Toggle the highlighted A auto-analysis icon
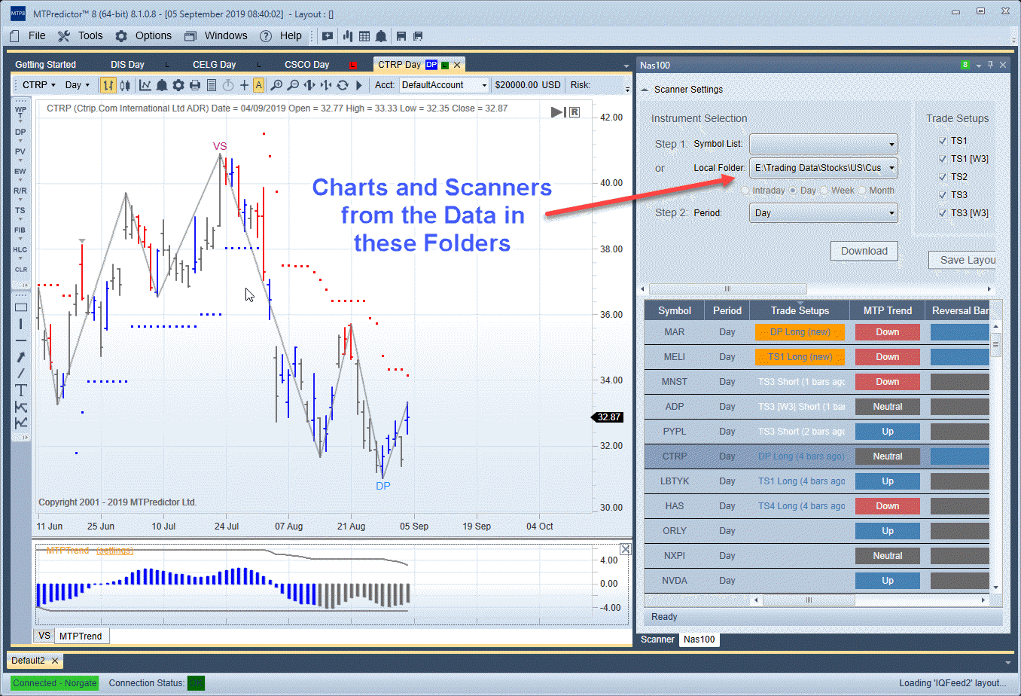Image resolution: width=1021 pixels, height=696 pixels. (258, 85)
